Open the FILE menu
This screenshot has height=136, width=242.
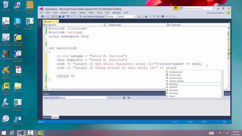tap(41, 12)
